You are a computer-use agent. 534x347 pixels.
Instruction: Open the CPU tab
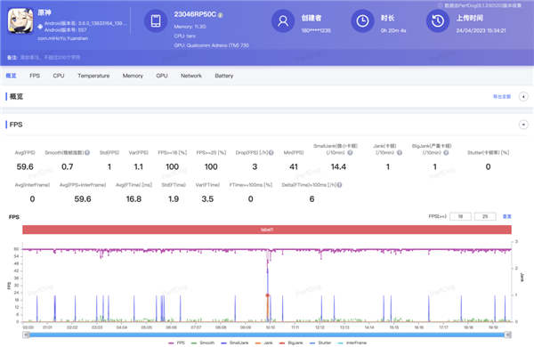coord(59,76)
